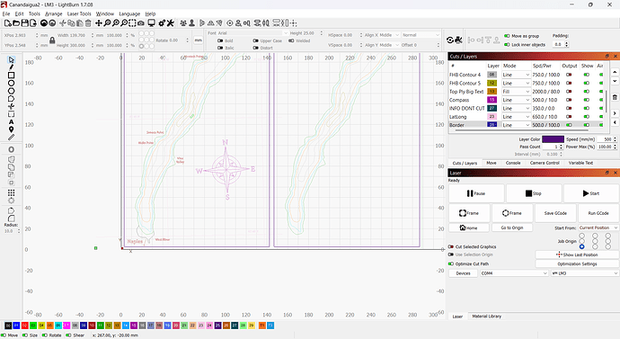Screen dimensions: 620x339
Task: Click the Save GCode button
Action: point(555,213)
